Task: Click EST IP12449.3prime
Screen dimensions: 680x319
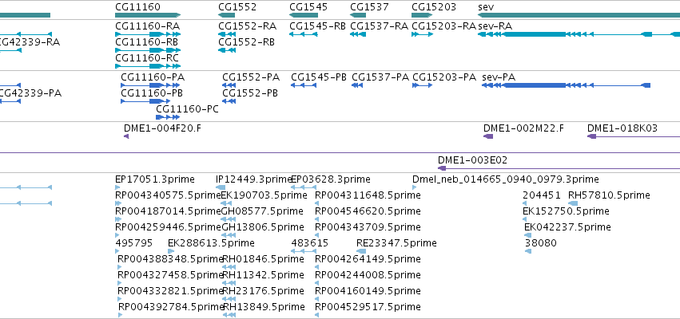Action: click(253, 179)
